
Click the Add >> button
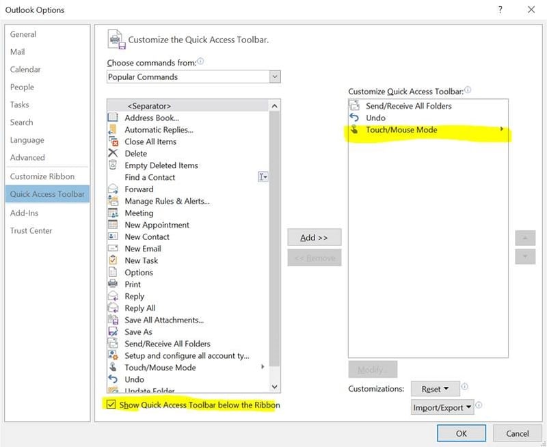(x=314, y=237)
